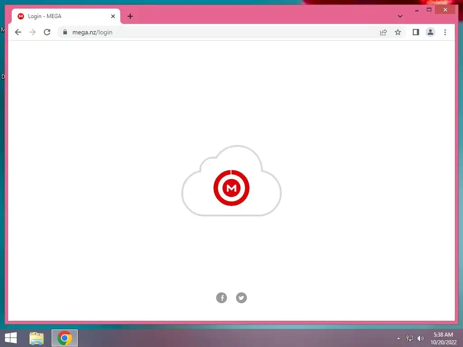Image resolution: width=463 pixels, height=347 pixels.
Task: Maximize the Chrome window
Action: (x=429, y=10)
